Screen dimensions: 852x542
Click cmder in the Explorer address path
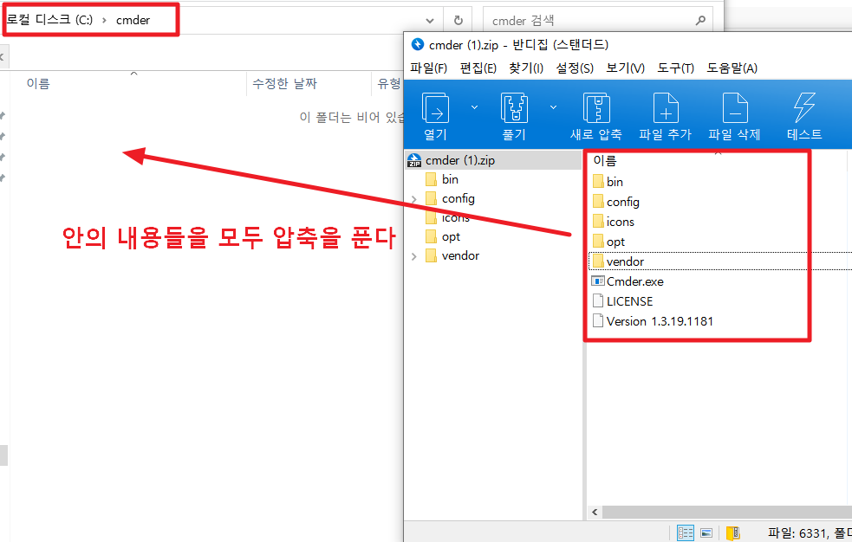[x=133, y=21]
